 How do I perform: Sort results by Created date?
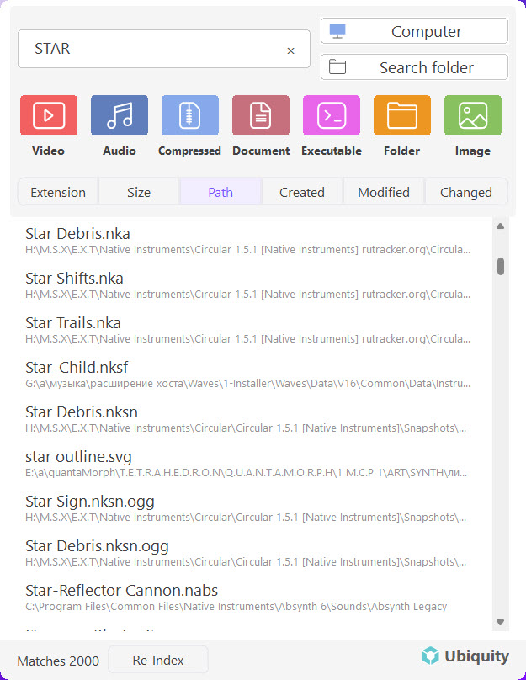[x=302, y=192]
